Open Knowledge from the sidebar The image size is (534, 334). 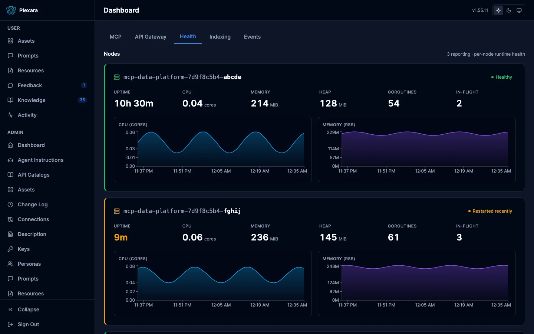pyautogui.click(x=47, y=100)
